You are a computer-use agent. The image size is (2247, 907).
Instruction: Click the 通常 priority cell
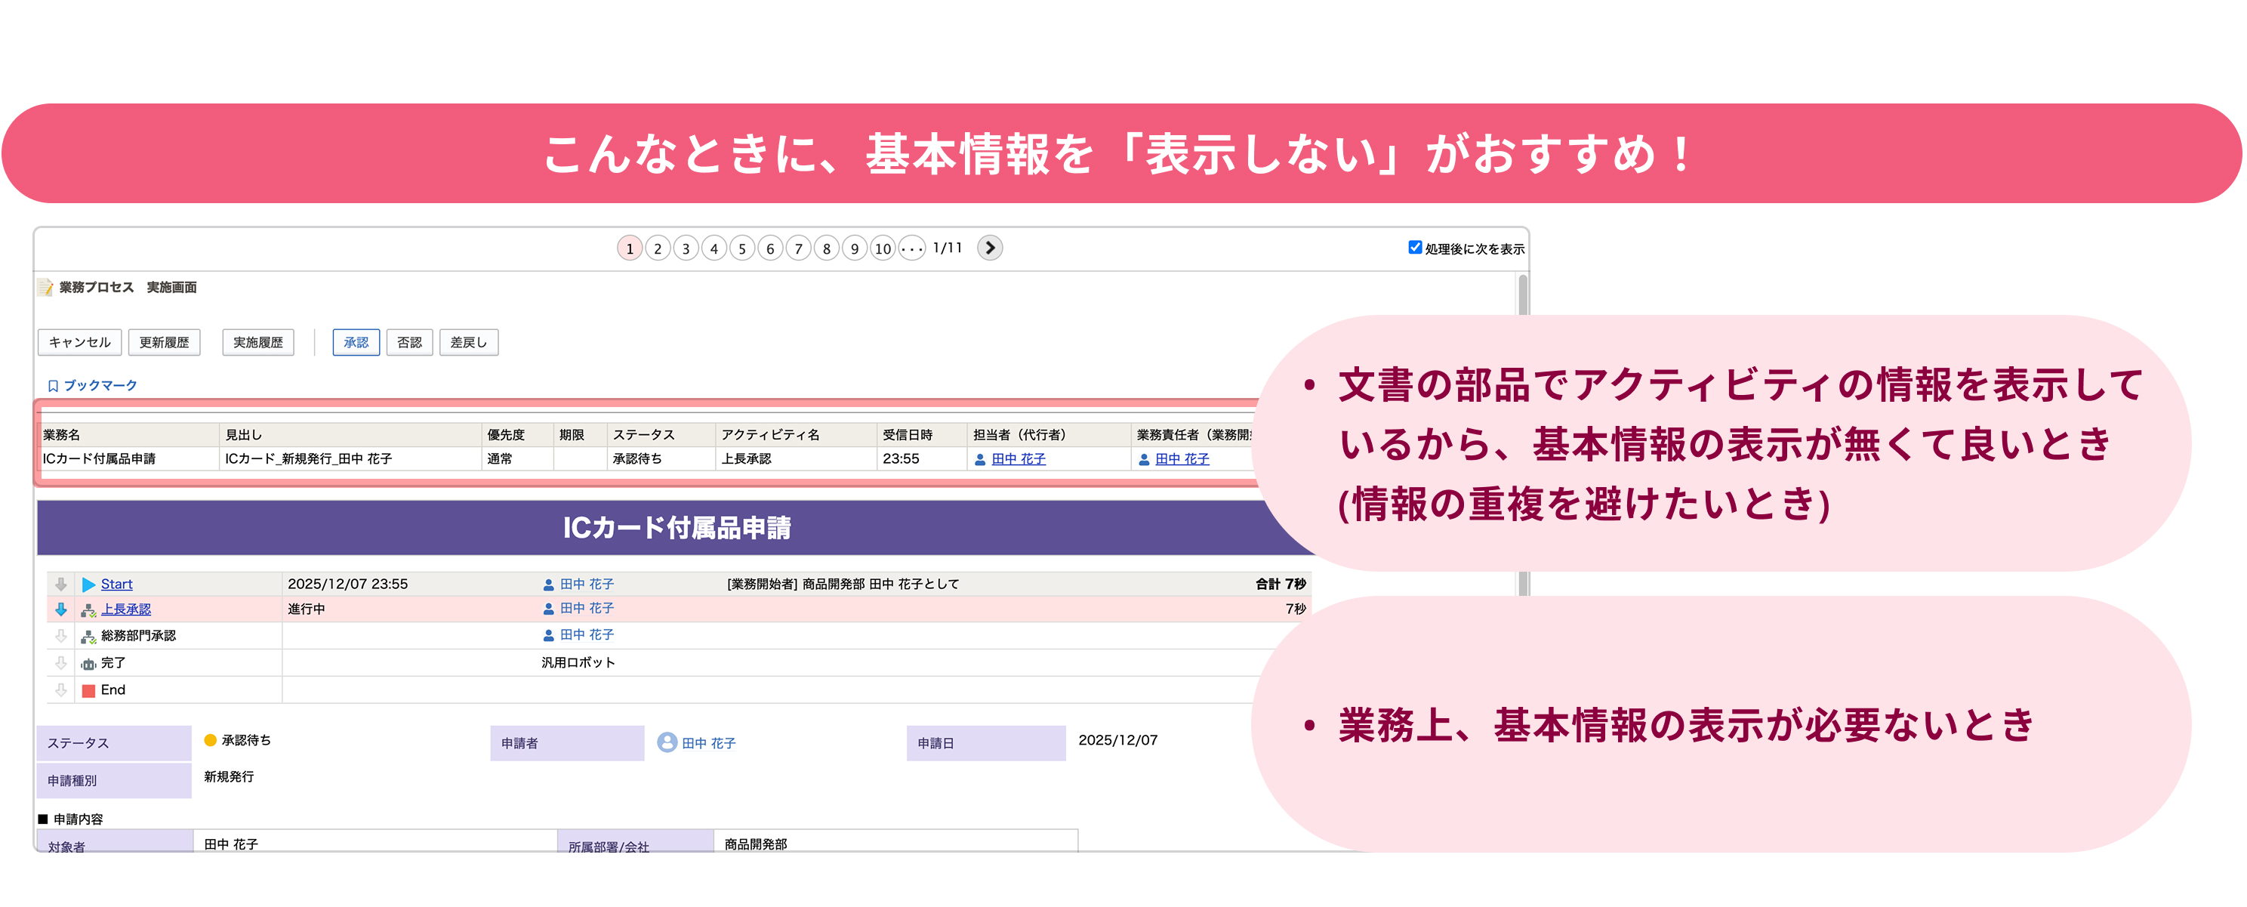[x=517, y=458]
